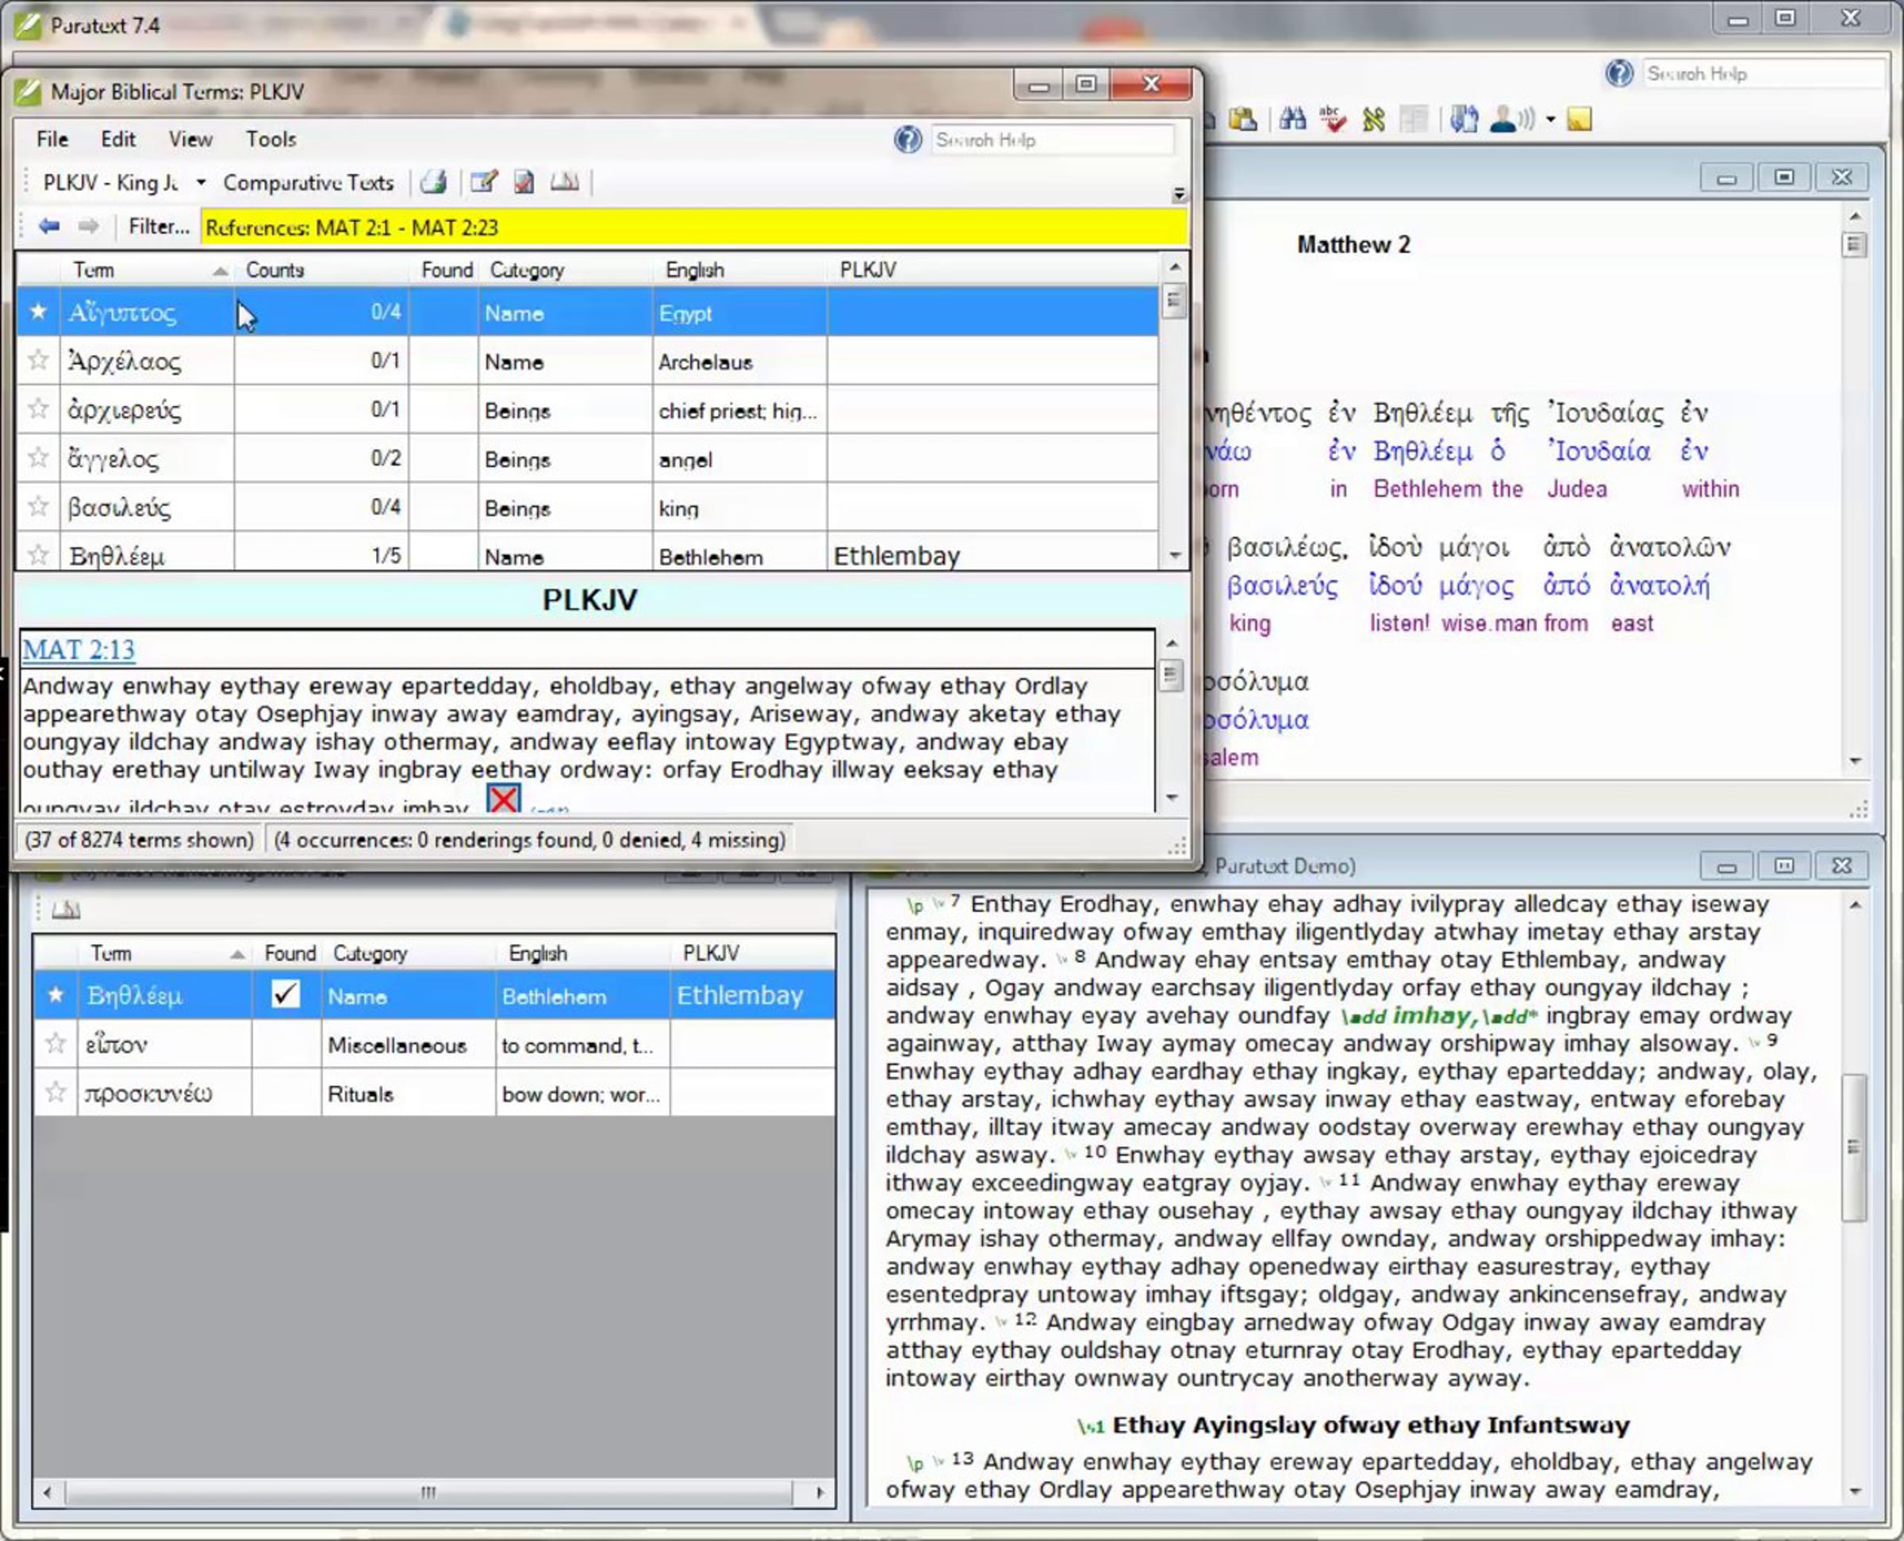
Task: Expand the toolbar overflow arrow at right edge
Action: point(1178,194)
